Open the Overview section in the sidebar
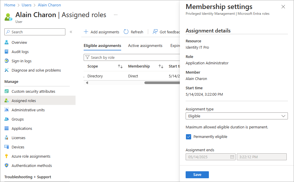Image resolution: width=294 pixels, height=182 pixels. click(x=19, y=42)
